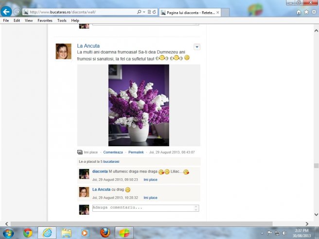Image resolution: width=319 pixels, height=239 pixels.
Task: Click La Ancuta's profile avatar on post
Action: tap(63, 51)
